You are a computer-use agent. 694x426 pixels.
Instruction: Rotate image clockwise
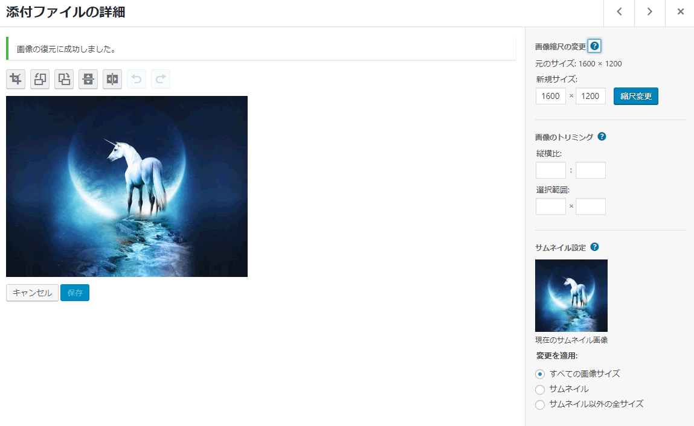(64, 79)
